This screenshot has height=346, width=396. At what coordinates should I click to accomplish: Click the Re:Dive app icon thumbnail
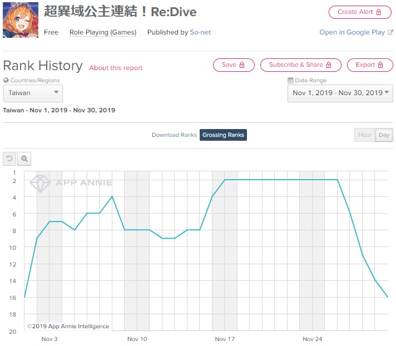(x=21, y=20)
